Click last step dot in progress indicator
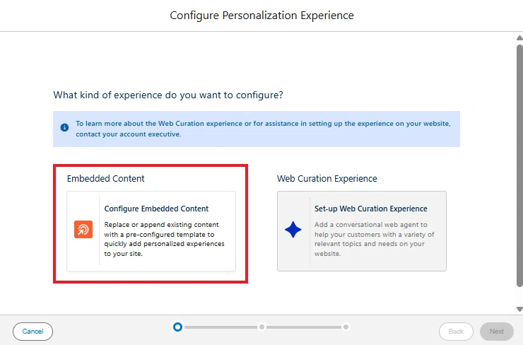The width and height of the screenshot is (523, 345). 346,327
